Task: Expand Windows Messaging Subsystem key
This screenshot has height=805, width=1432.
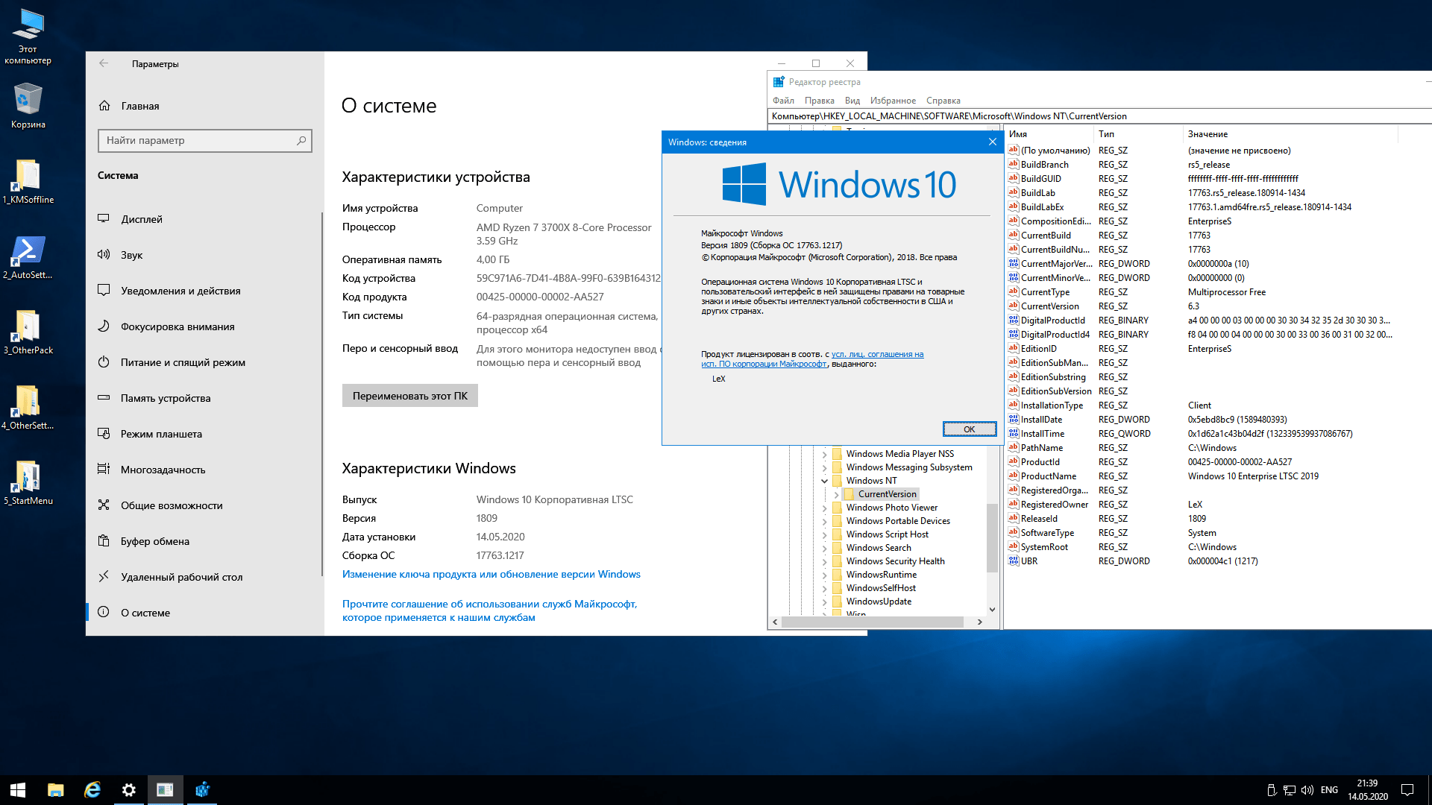Action: (x=824, y=467)
